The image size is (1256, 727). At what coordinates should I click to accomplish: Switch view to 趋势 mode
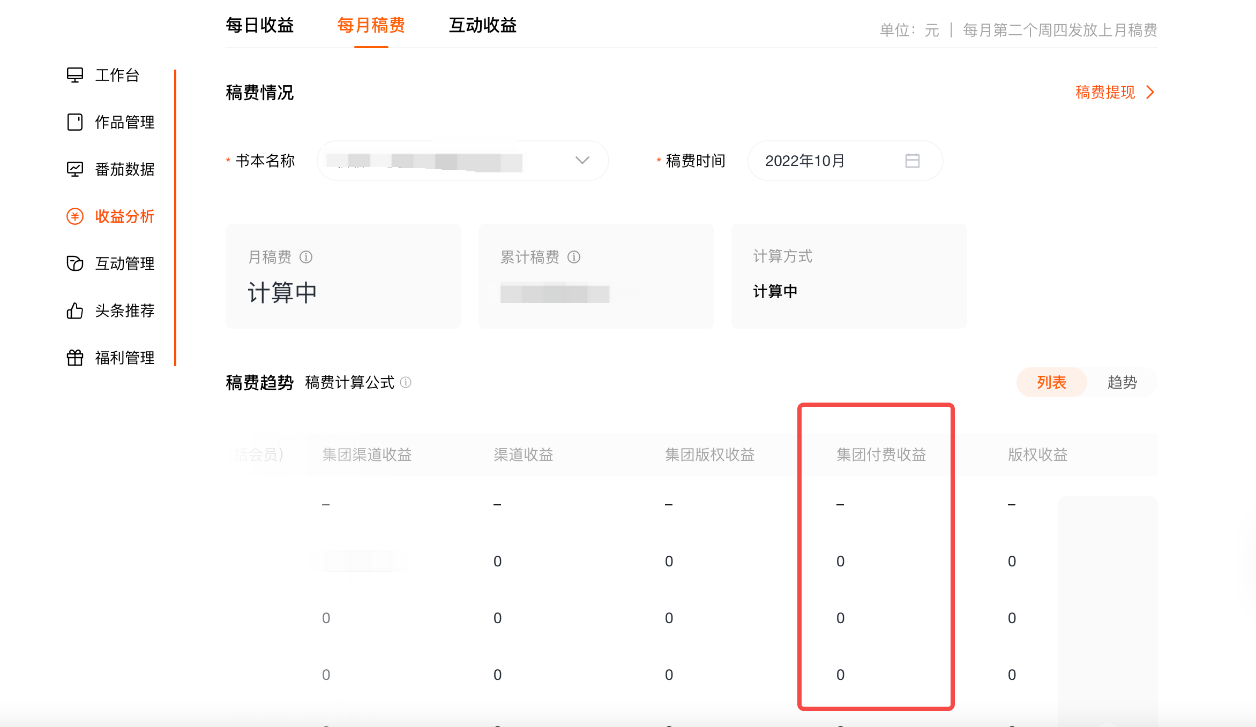pyautogui.click(x=1122, y=382)
